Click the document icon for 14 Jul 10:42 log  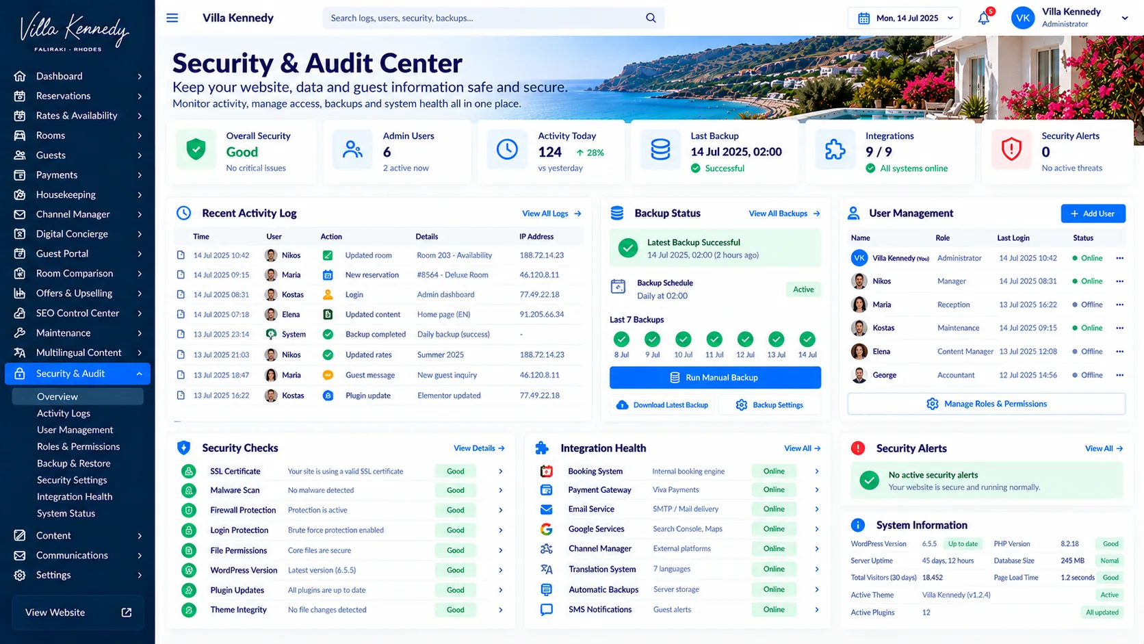coord(181,255)
